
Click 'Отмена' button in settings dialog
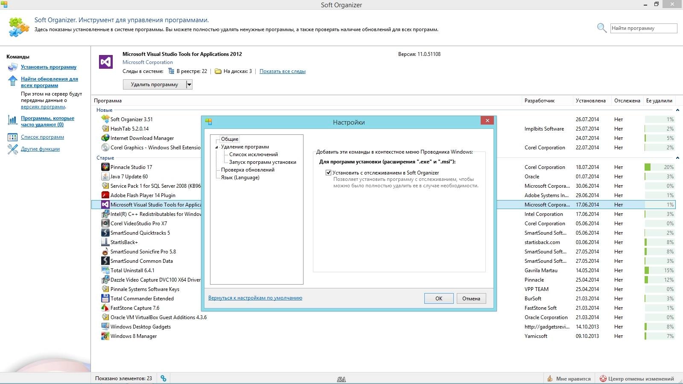(471, 298)
